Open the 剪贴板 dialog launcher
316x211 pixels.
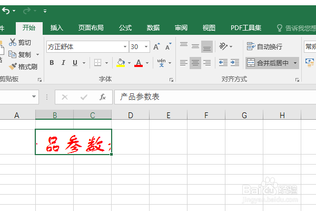(39, 80)
